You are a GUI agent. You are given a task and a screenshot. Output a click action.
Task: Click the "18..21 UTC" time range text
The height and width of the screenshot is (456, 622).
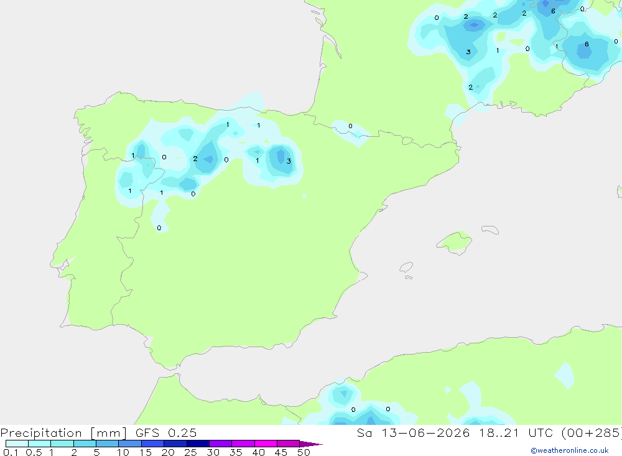518,433
